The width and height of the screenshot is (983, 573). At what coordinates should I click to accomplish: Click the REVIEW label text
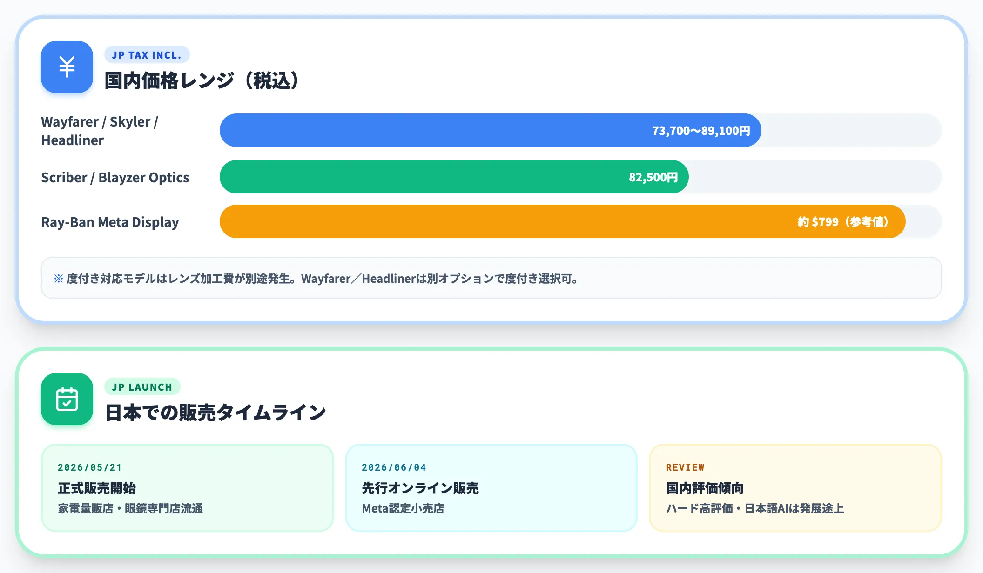pos(685,467)
